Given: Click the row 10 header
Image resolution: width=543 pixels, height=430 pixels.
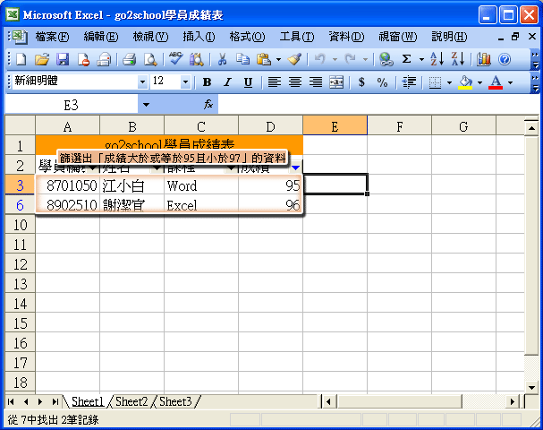Looking at the screenshot, I should (20, 224).
